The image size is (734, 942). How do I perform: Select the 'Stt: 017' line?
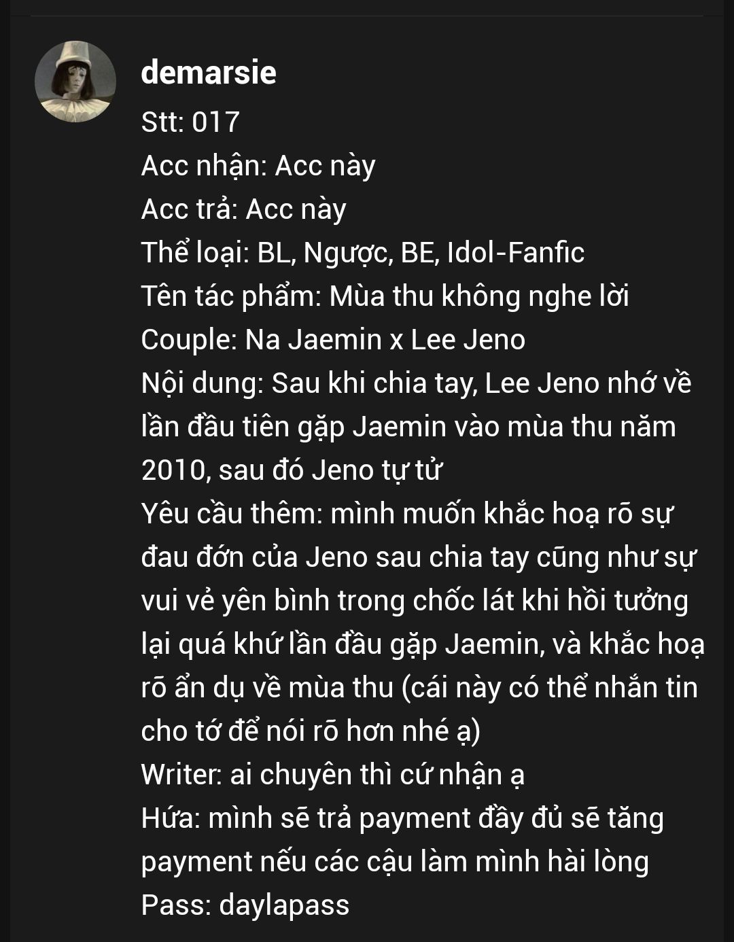190,122
